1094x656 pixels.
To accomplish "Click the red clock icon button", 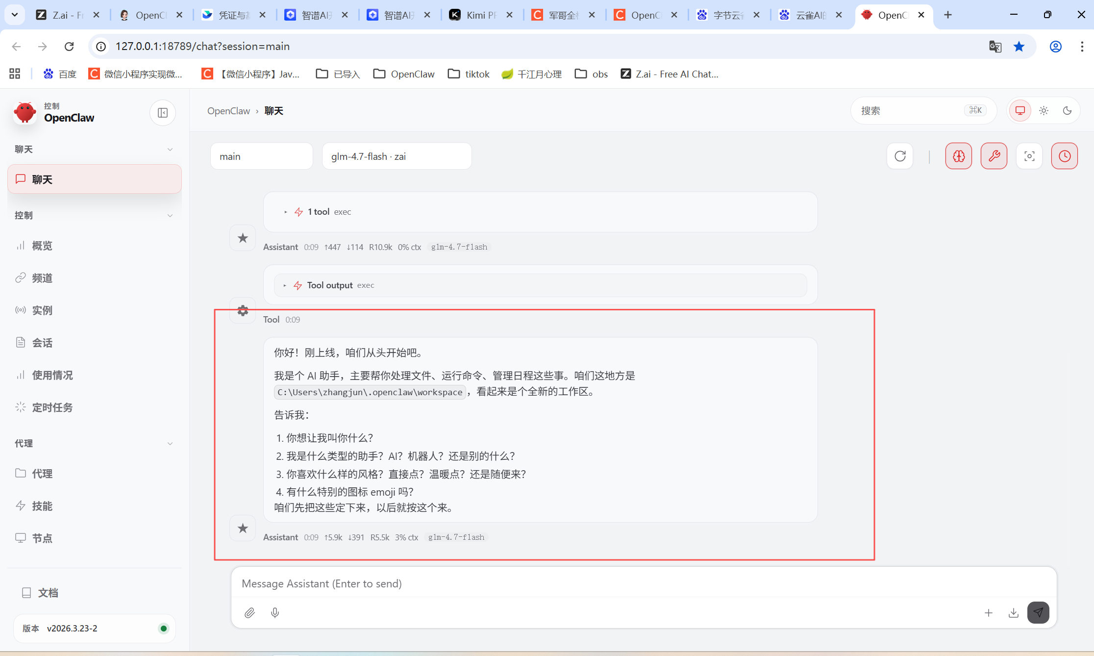I will 1064,156.
